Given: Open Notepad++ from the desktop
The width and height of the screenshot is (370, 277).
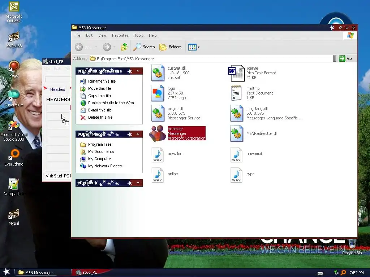Looking at the screenshot, I should click(x=14, y=187).
